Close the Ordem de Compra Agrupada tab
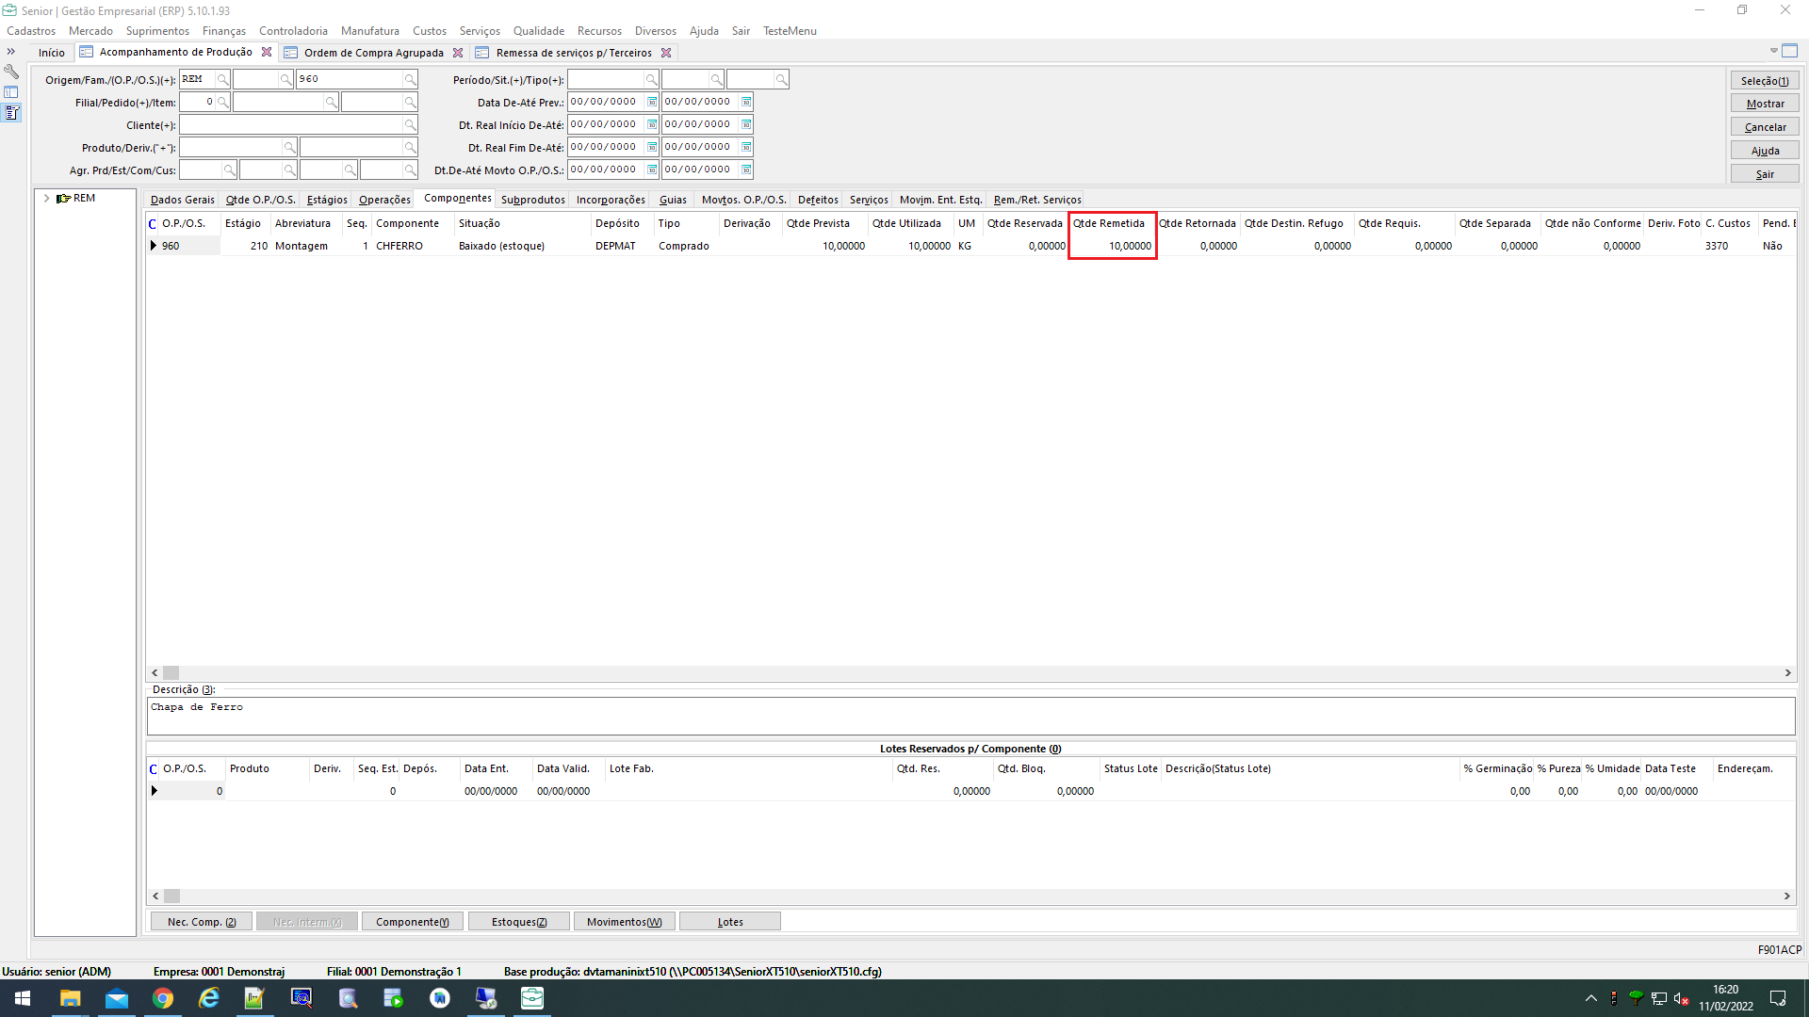 458,53
